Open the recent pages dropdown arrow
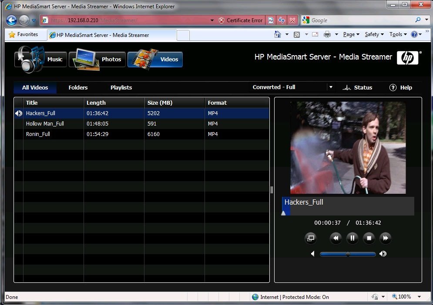The image size is (433, 305). (x=34, y=20)
